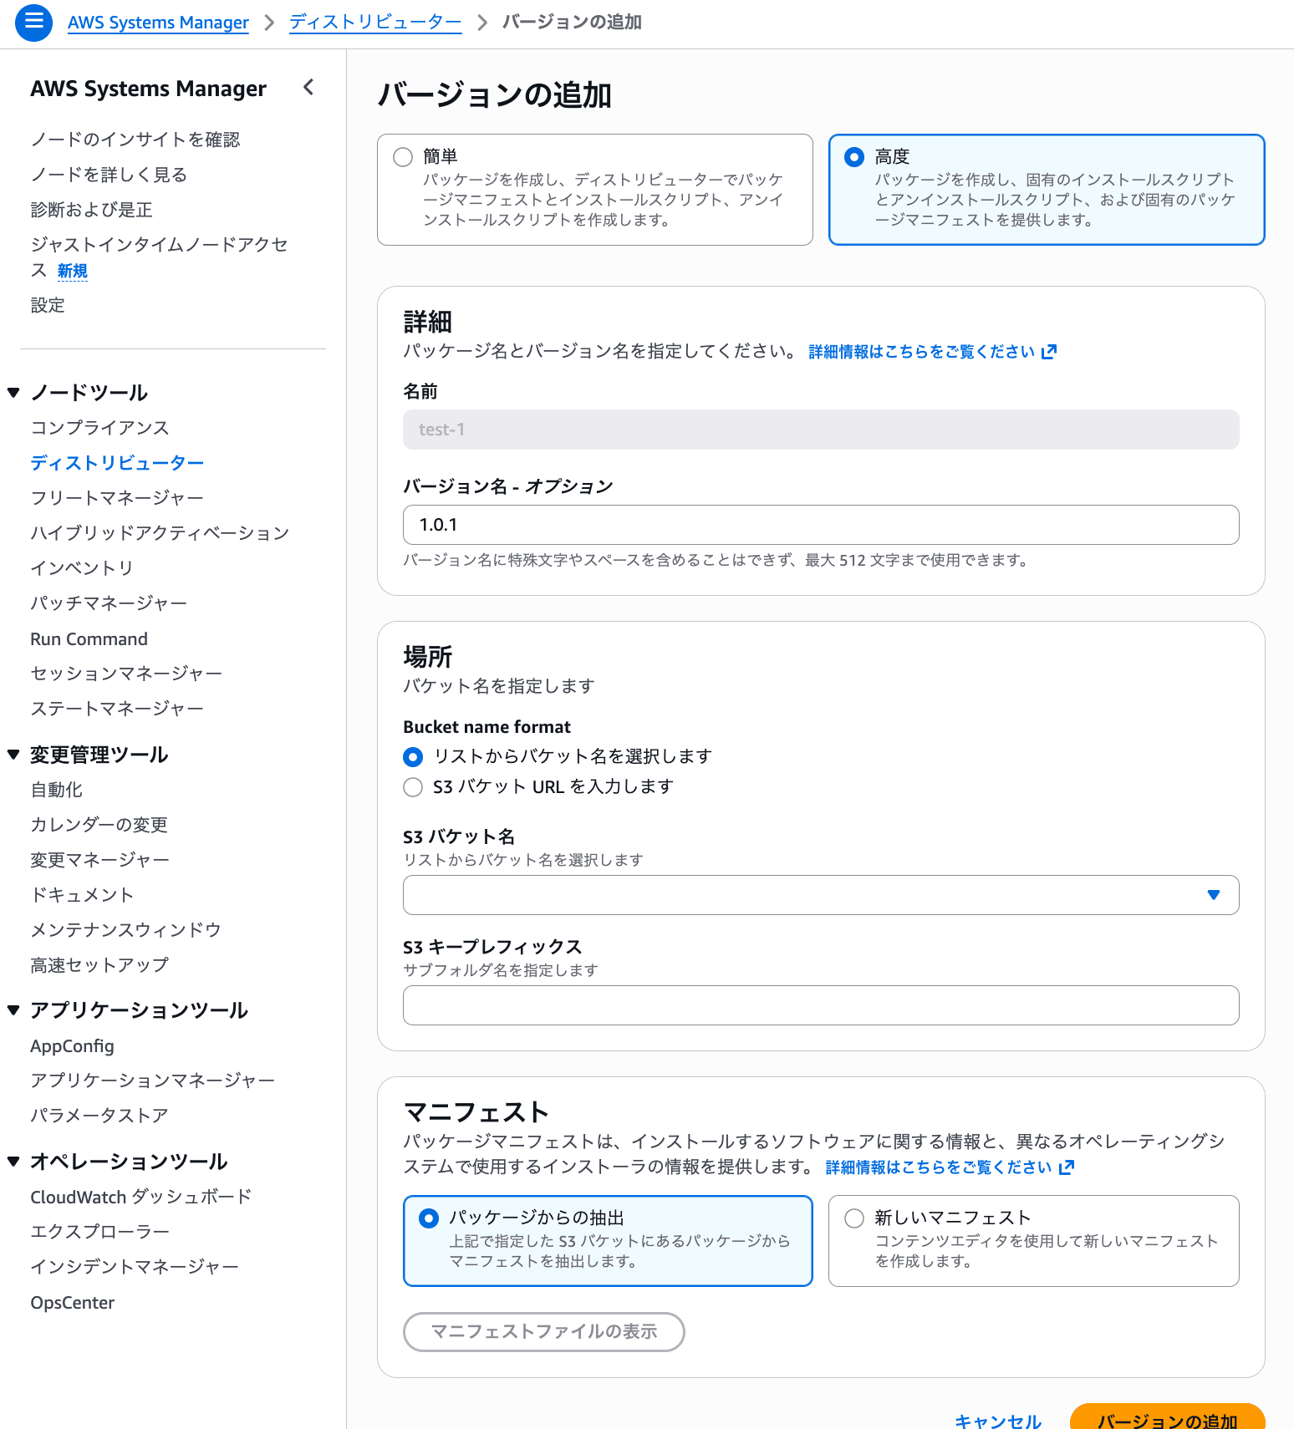Open 高速セットアップ in sidebar
The image size is (1294, 1429).
[x=99, y=965]
